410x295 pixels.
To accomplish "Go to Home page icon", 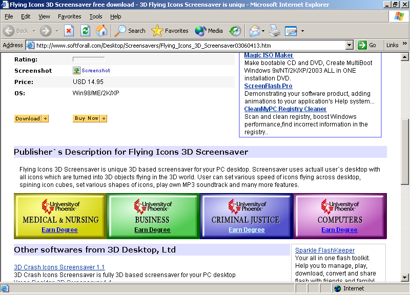I will (101, 31).
